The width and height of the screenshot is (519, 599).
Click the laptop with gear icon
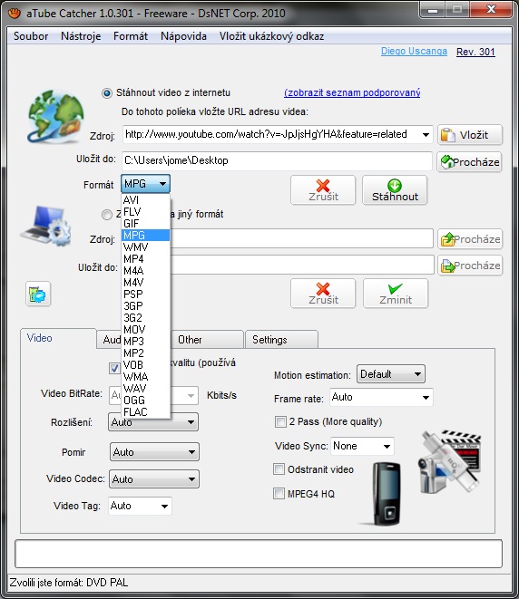(46, 227)
